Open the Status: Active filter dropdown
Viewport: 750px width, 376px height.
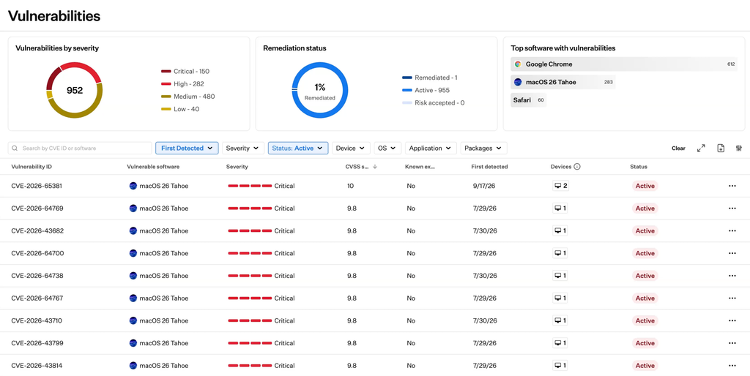coord(298,148)
